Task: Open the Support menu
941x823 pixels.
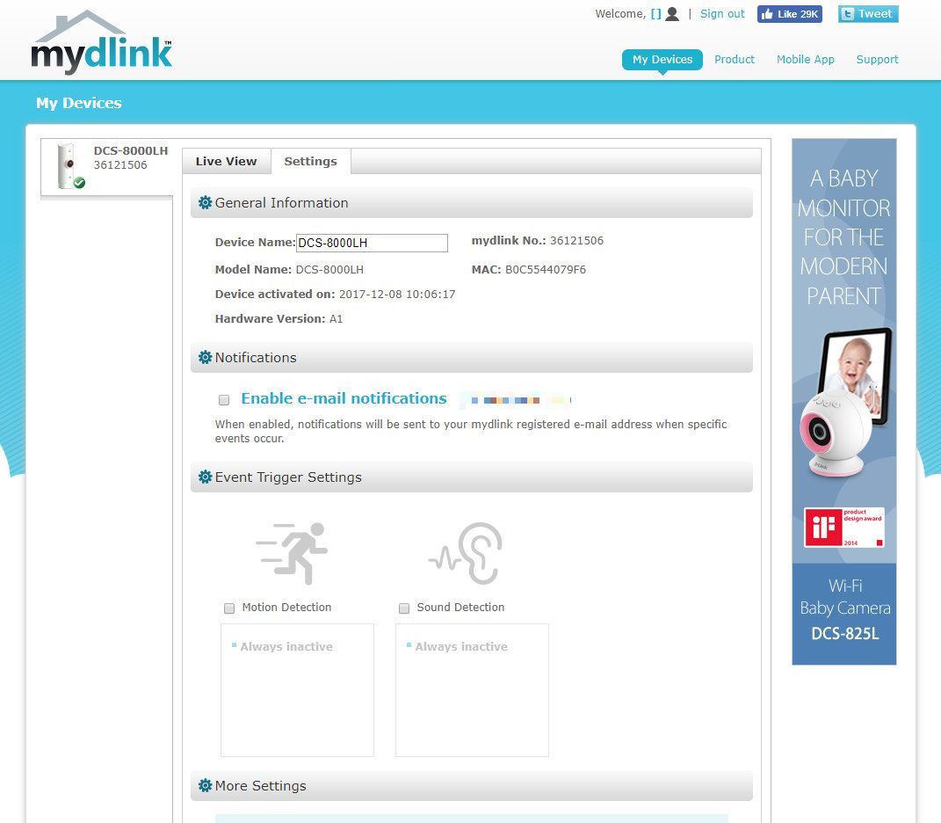Action: 877,60
